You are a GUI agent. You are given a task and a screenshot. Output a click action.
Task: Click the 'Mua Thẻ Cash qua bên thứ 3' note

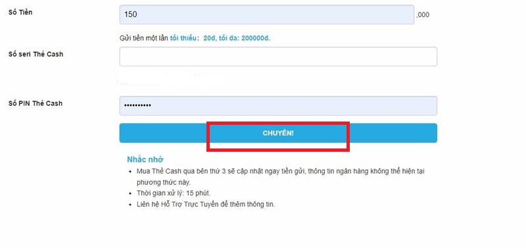click(281, 177)
